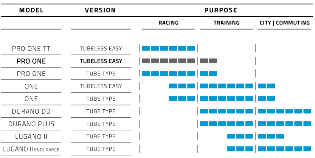Click the training bar in LUGANO II ENDURANCE row
Screen dimensions: 315x158
(x=240, y=149)
